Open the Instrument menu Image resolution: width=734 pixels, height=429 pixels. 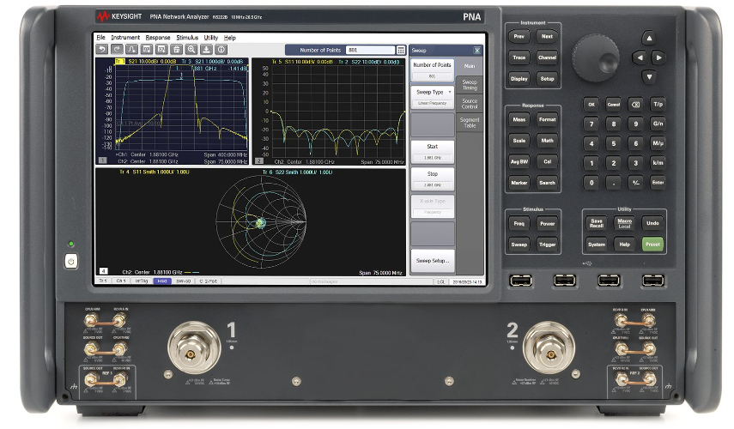tap(125, 38)
